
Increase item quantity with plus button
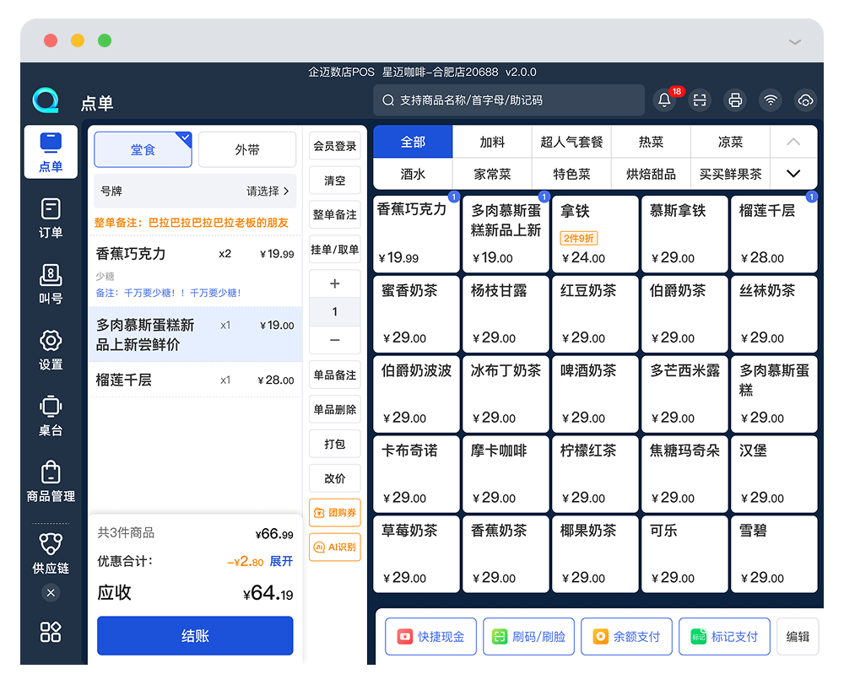334,283
